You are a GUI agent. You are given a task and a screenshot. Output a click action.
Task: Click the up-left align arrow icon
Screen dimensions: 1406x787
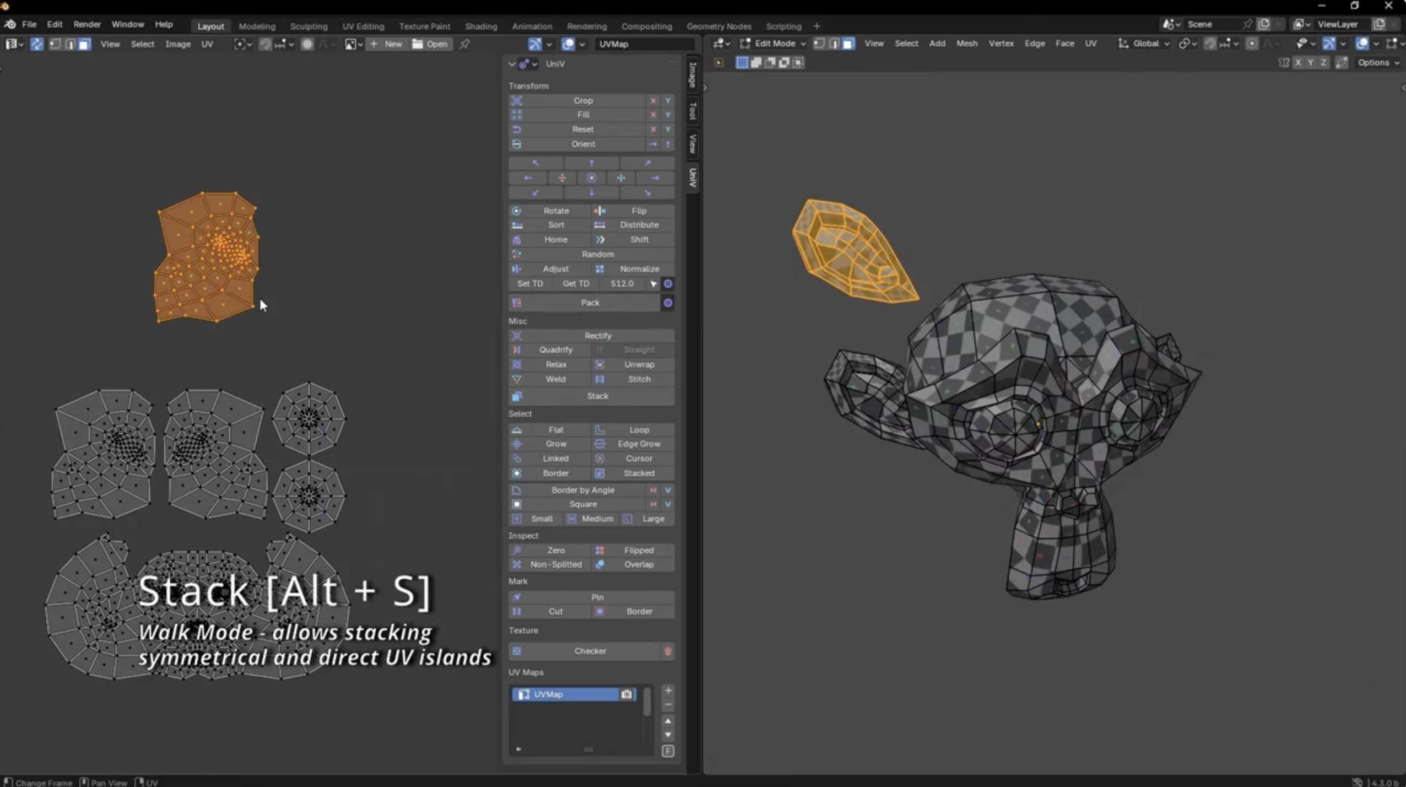(536, 163)
